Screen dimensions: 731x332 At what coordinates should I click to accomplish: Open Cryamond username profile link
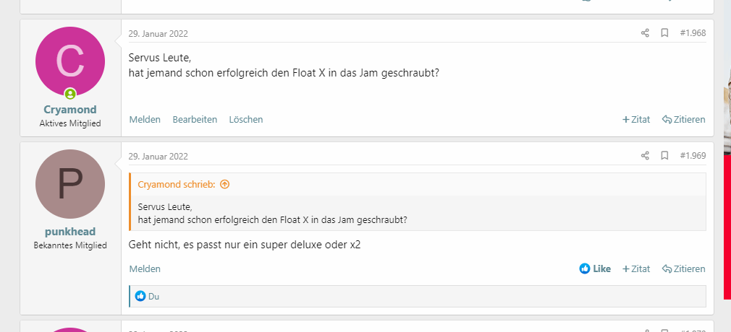pyautogui.click(x=70, y=110)
